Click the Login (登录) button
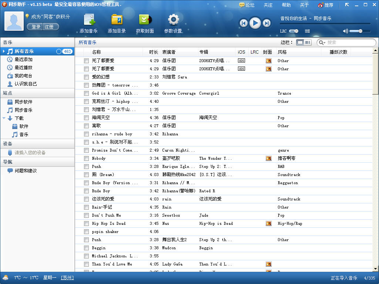Viewport: 379px width, 284px height. pyautogui.click(x=35, y=27)
